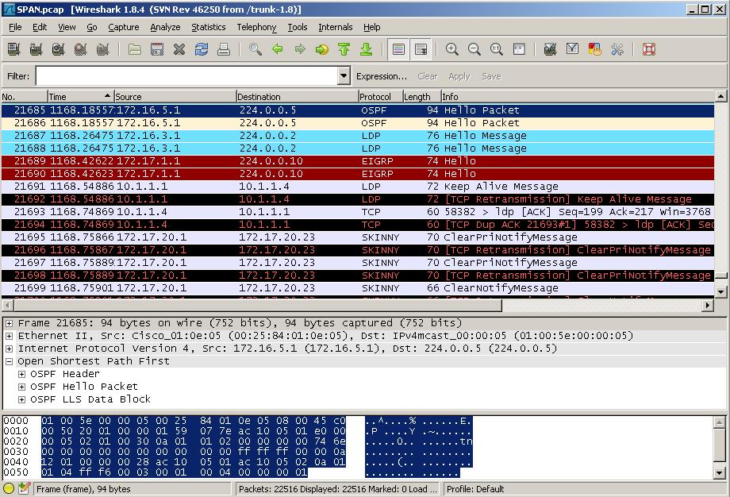Image resolution: width=730 pixels, height=497 pixels.
Task: Open the Analyze menu
Action: [x=165, y=27]
